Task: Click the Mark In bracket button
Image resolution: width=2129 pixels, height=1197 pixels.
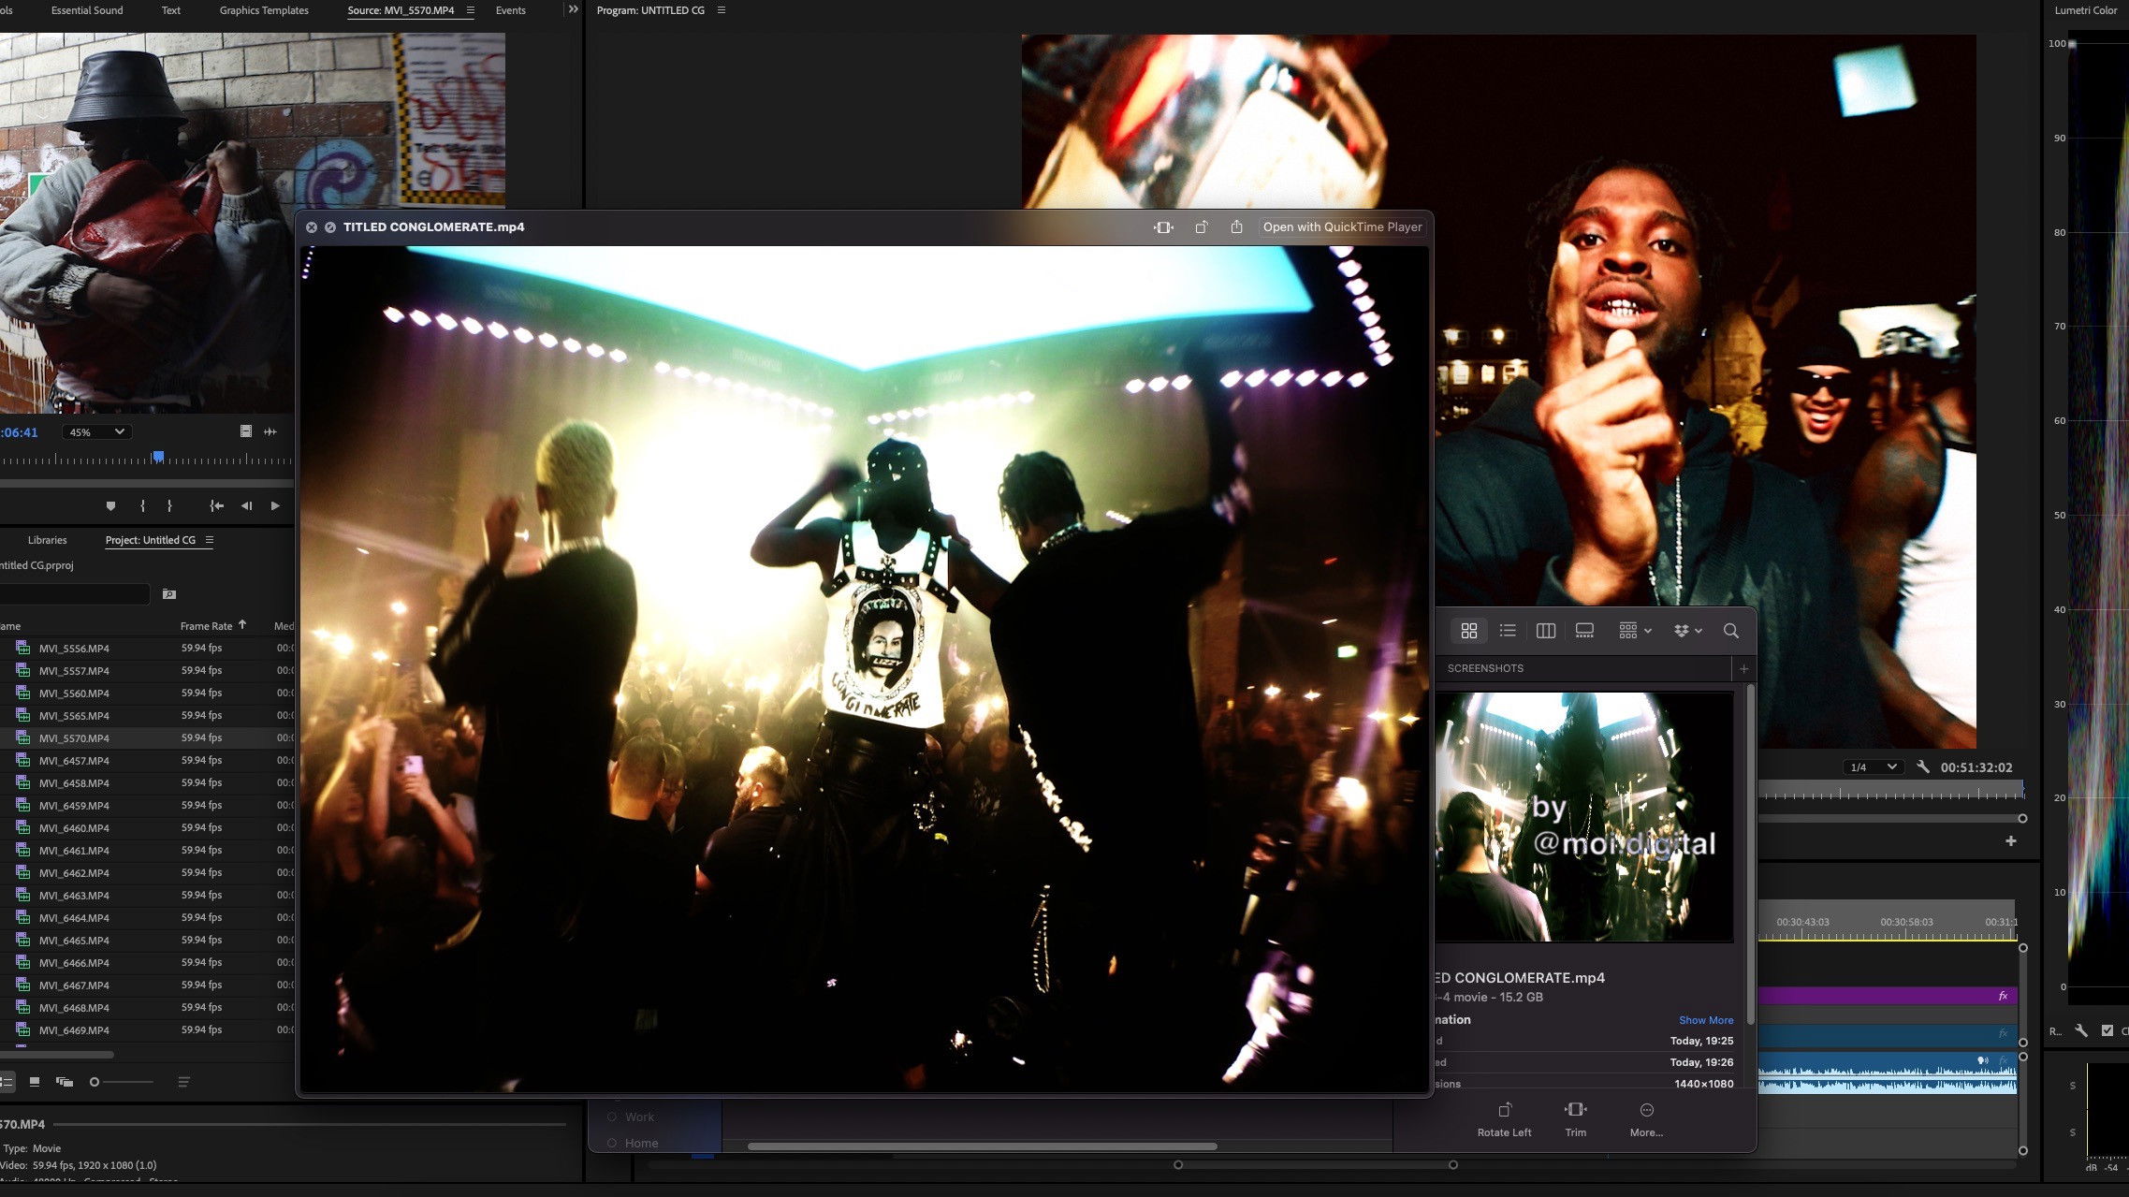Action: pyautogui.click(x=142, y=506)
